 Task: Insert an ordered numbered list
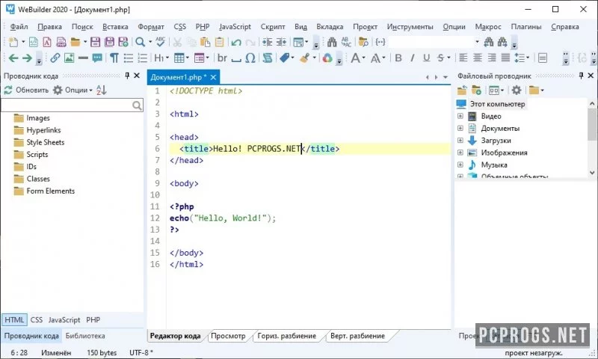142,58
